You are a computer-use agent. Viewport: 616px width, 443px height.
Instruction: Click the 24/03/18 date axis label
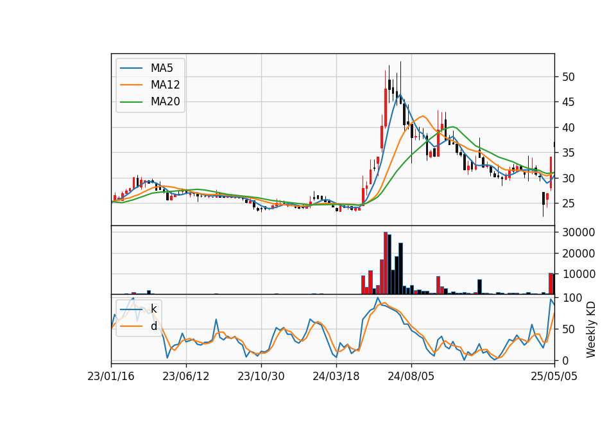(336, 376)
